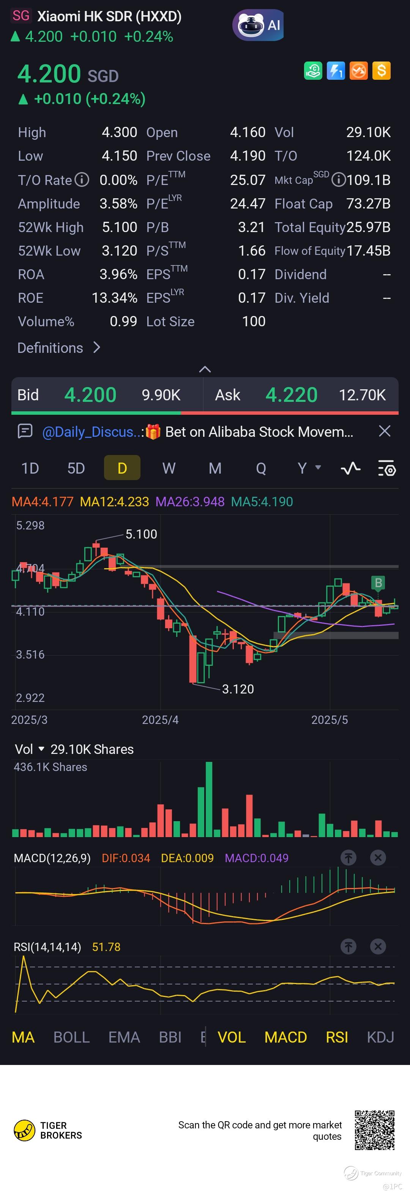Toggle the MACD sub-indicator
This screenshot has height=1196, width=410.
point(285,1037)
